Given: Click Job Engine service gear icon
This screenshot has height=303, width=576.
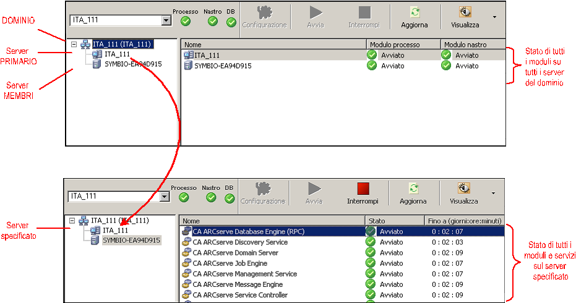Looking at the screenshot, I should (187, 263).
